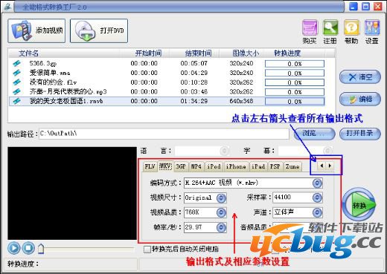Toggle 转换完后自动关闭电脑 checkbox
The height and width of the screenshot is (274, 387).
click(147, 249)
